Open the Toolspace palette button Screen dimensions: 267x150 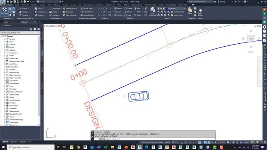5,11
